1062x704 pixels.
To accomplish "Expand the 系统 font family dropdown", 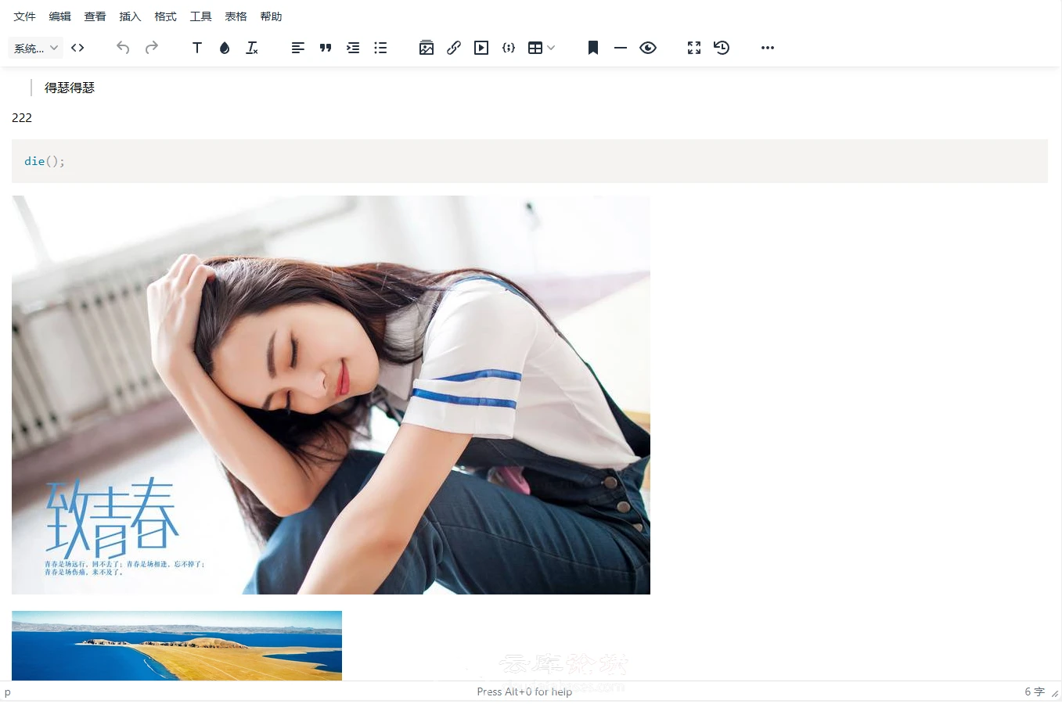I will (35, 48).
